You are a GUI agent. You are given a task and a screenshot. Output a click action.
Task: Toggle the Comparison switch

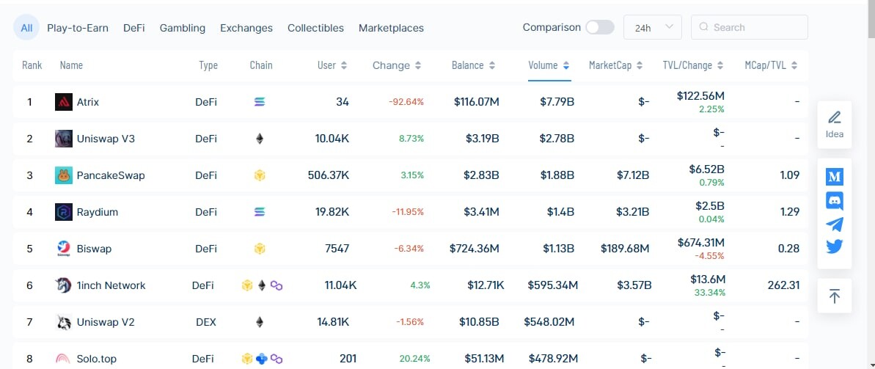tap(600, 27)
